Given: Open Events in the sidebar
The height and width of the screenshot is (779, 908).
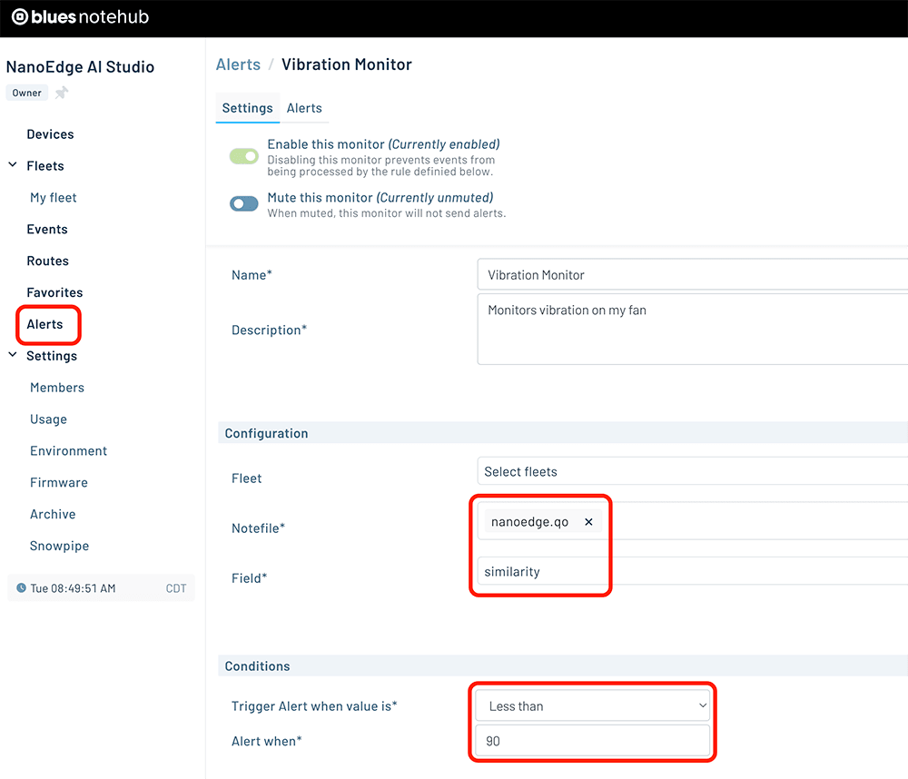Looking at the screenshot, I should (x=47, y=229).
